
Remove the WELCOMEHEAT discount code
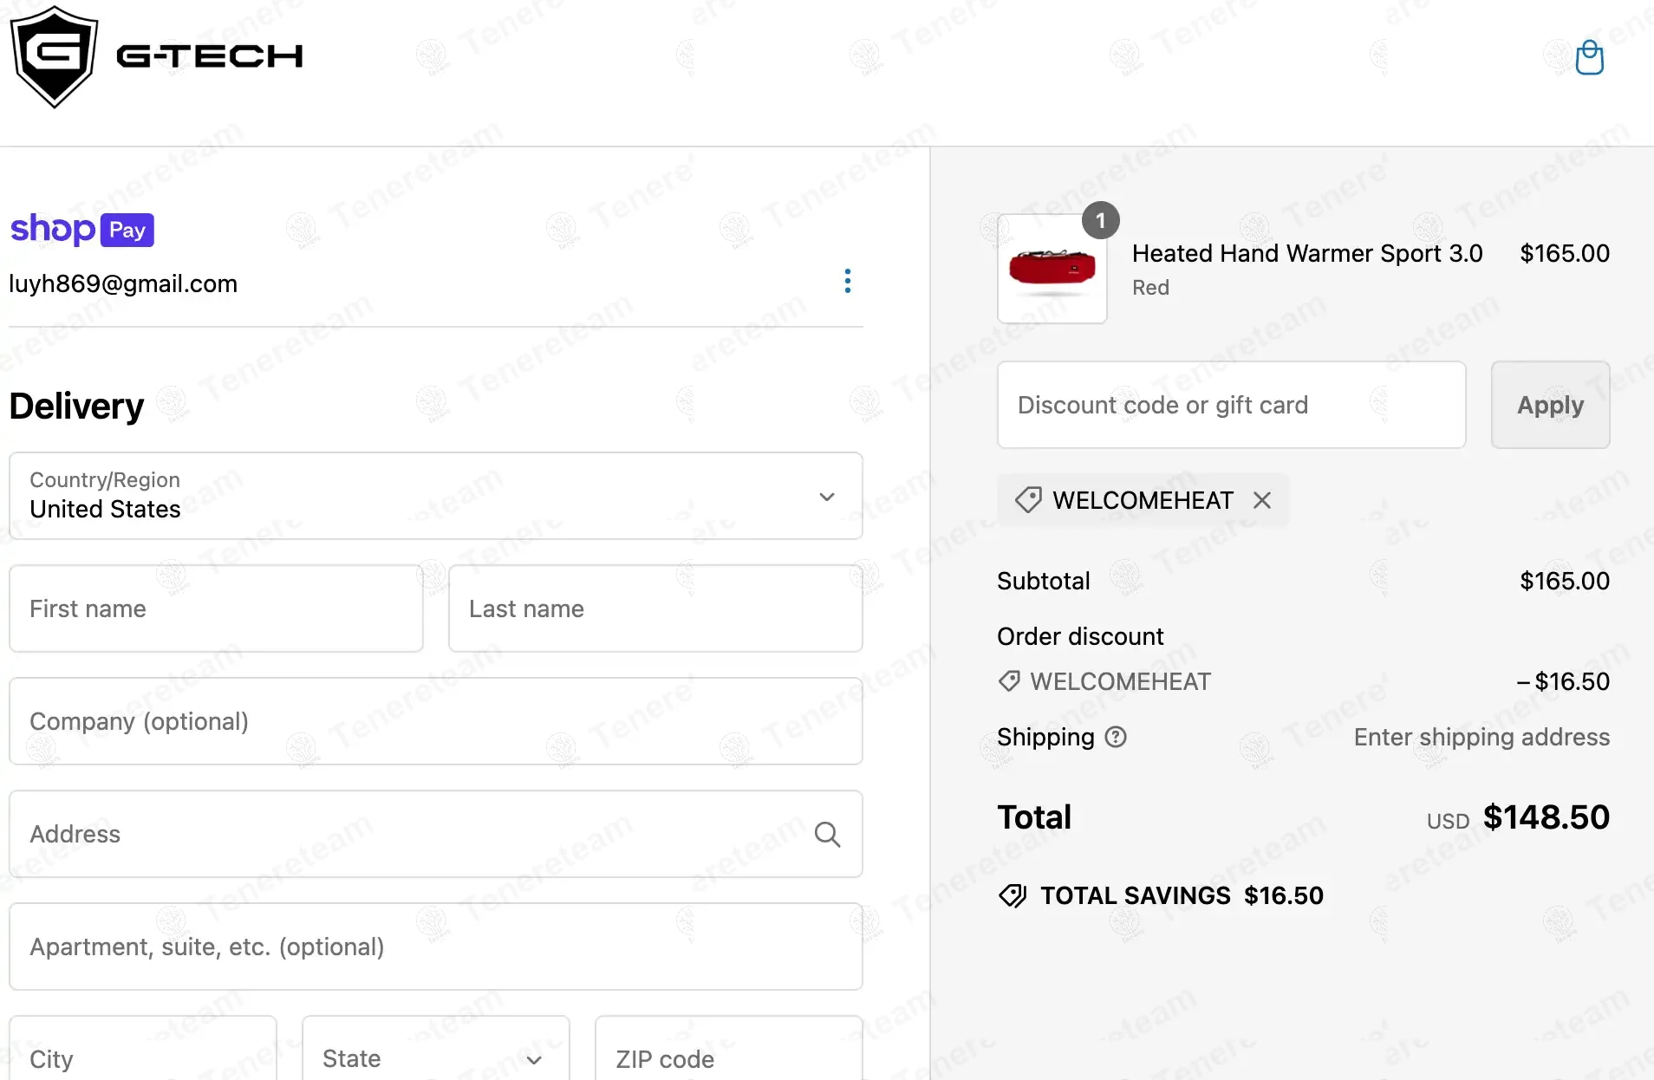1262,500
